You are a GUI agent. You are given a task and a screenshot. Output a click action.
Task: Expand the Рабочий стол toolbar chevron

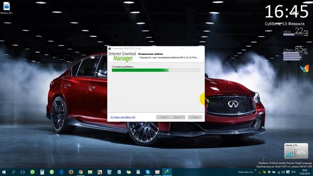point(255,171)
